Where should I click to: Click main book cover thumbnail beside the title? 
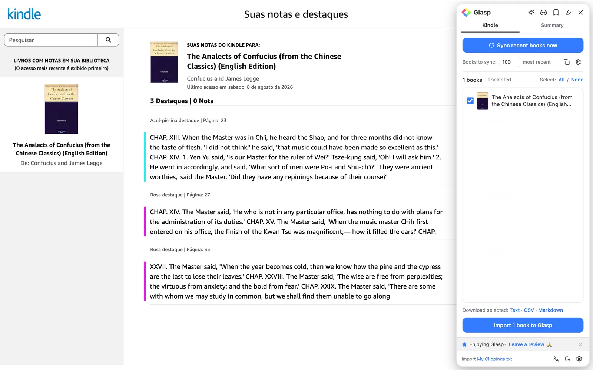[164, 62]
